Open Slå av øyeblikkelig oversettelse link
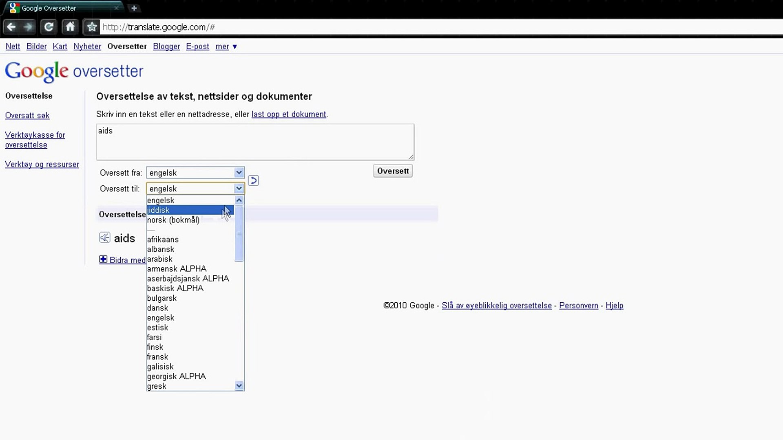This screenshot has height=440, width=783. [496, 306]
